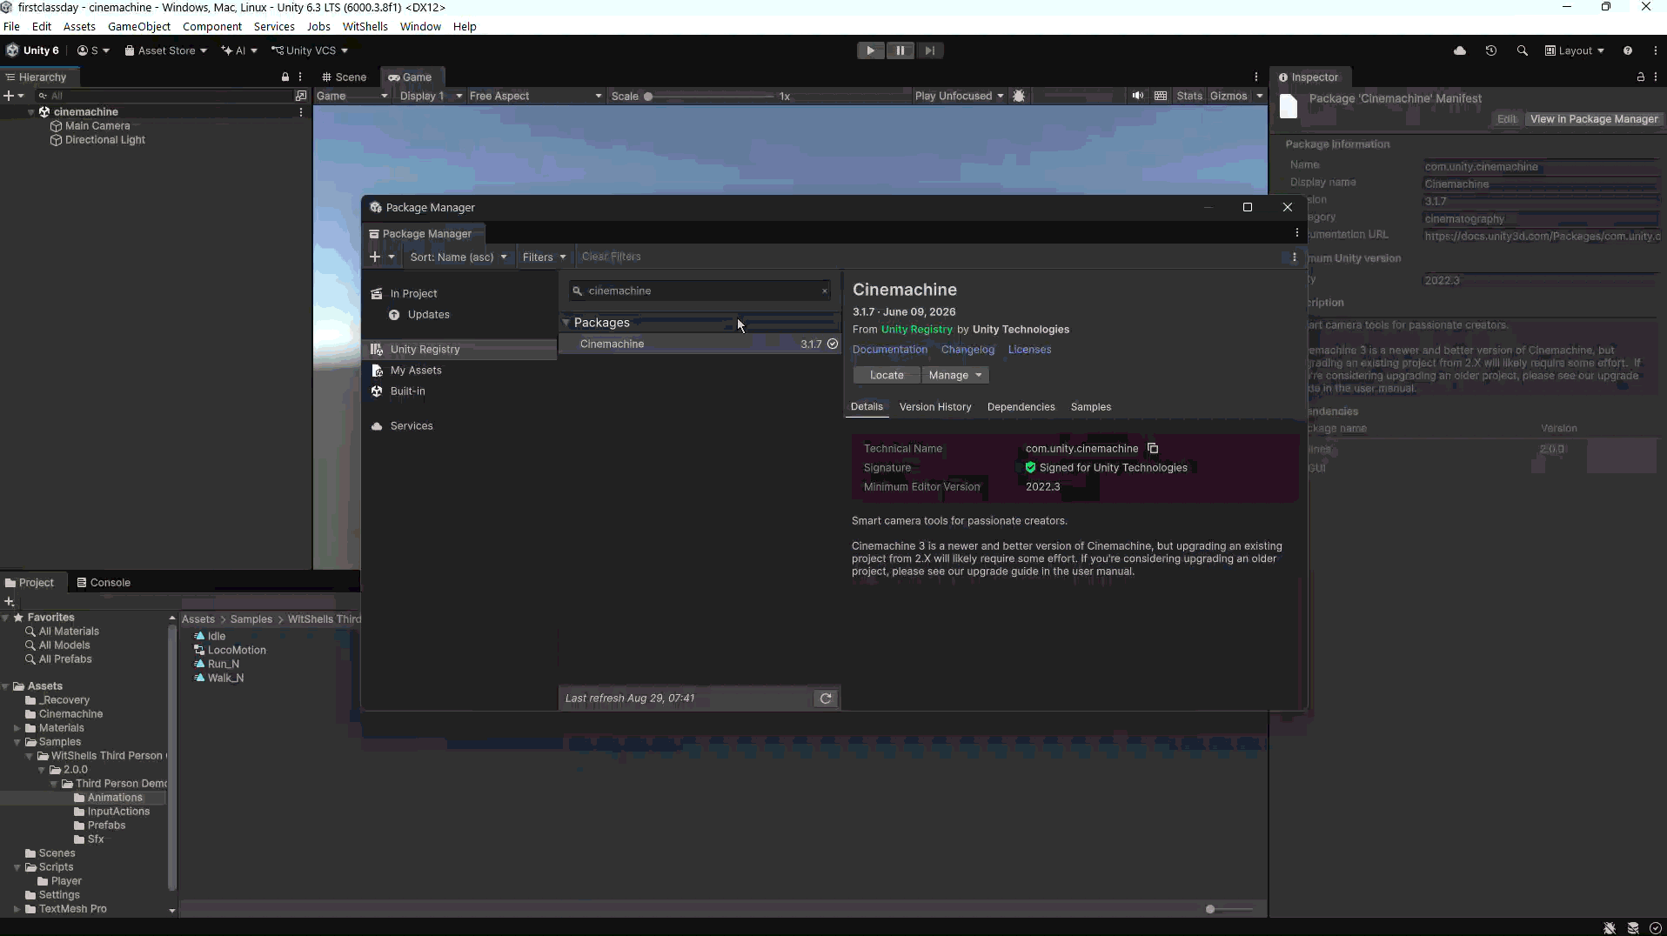Switch to the Samples tab

(1091, 407)
